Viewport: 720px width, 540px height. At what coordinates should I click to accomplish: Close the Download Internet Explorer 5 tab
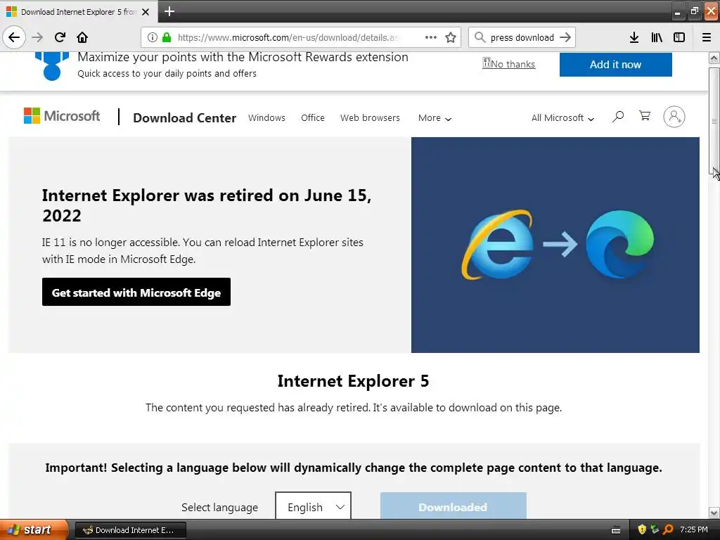coord(146,12)
